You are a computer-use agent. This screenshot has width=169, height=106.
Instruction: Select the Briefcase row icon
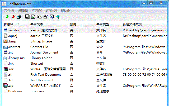click(6, 91)
